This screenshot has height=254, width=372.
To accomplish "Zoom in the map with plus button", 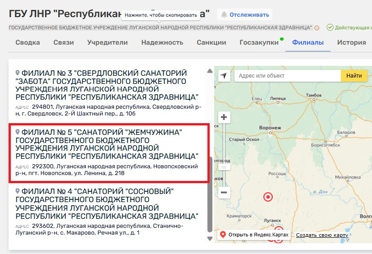I will pyautogui.click(x=224, y=117).
